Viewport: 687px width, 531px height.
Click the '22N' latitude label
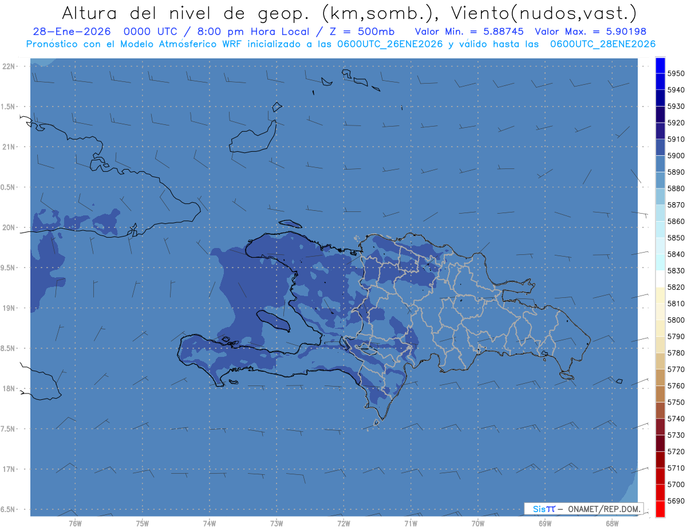click(8, 66)
